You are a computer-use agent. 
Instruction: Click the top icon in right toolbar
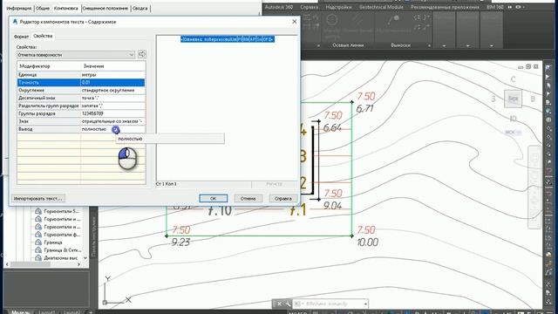click(548, 68)
